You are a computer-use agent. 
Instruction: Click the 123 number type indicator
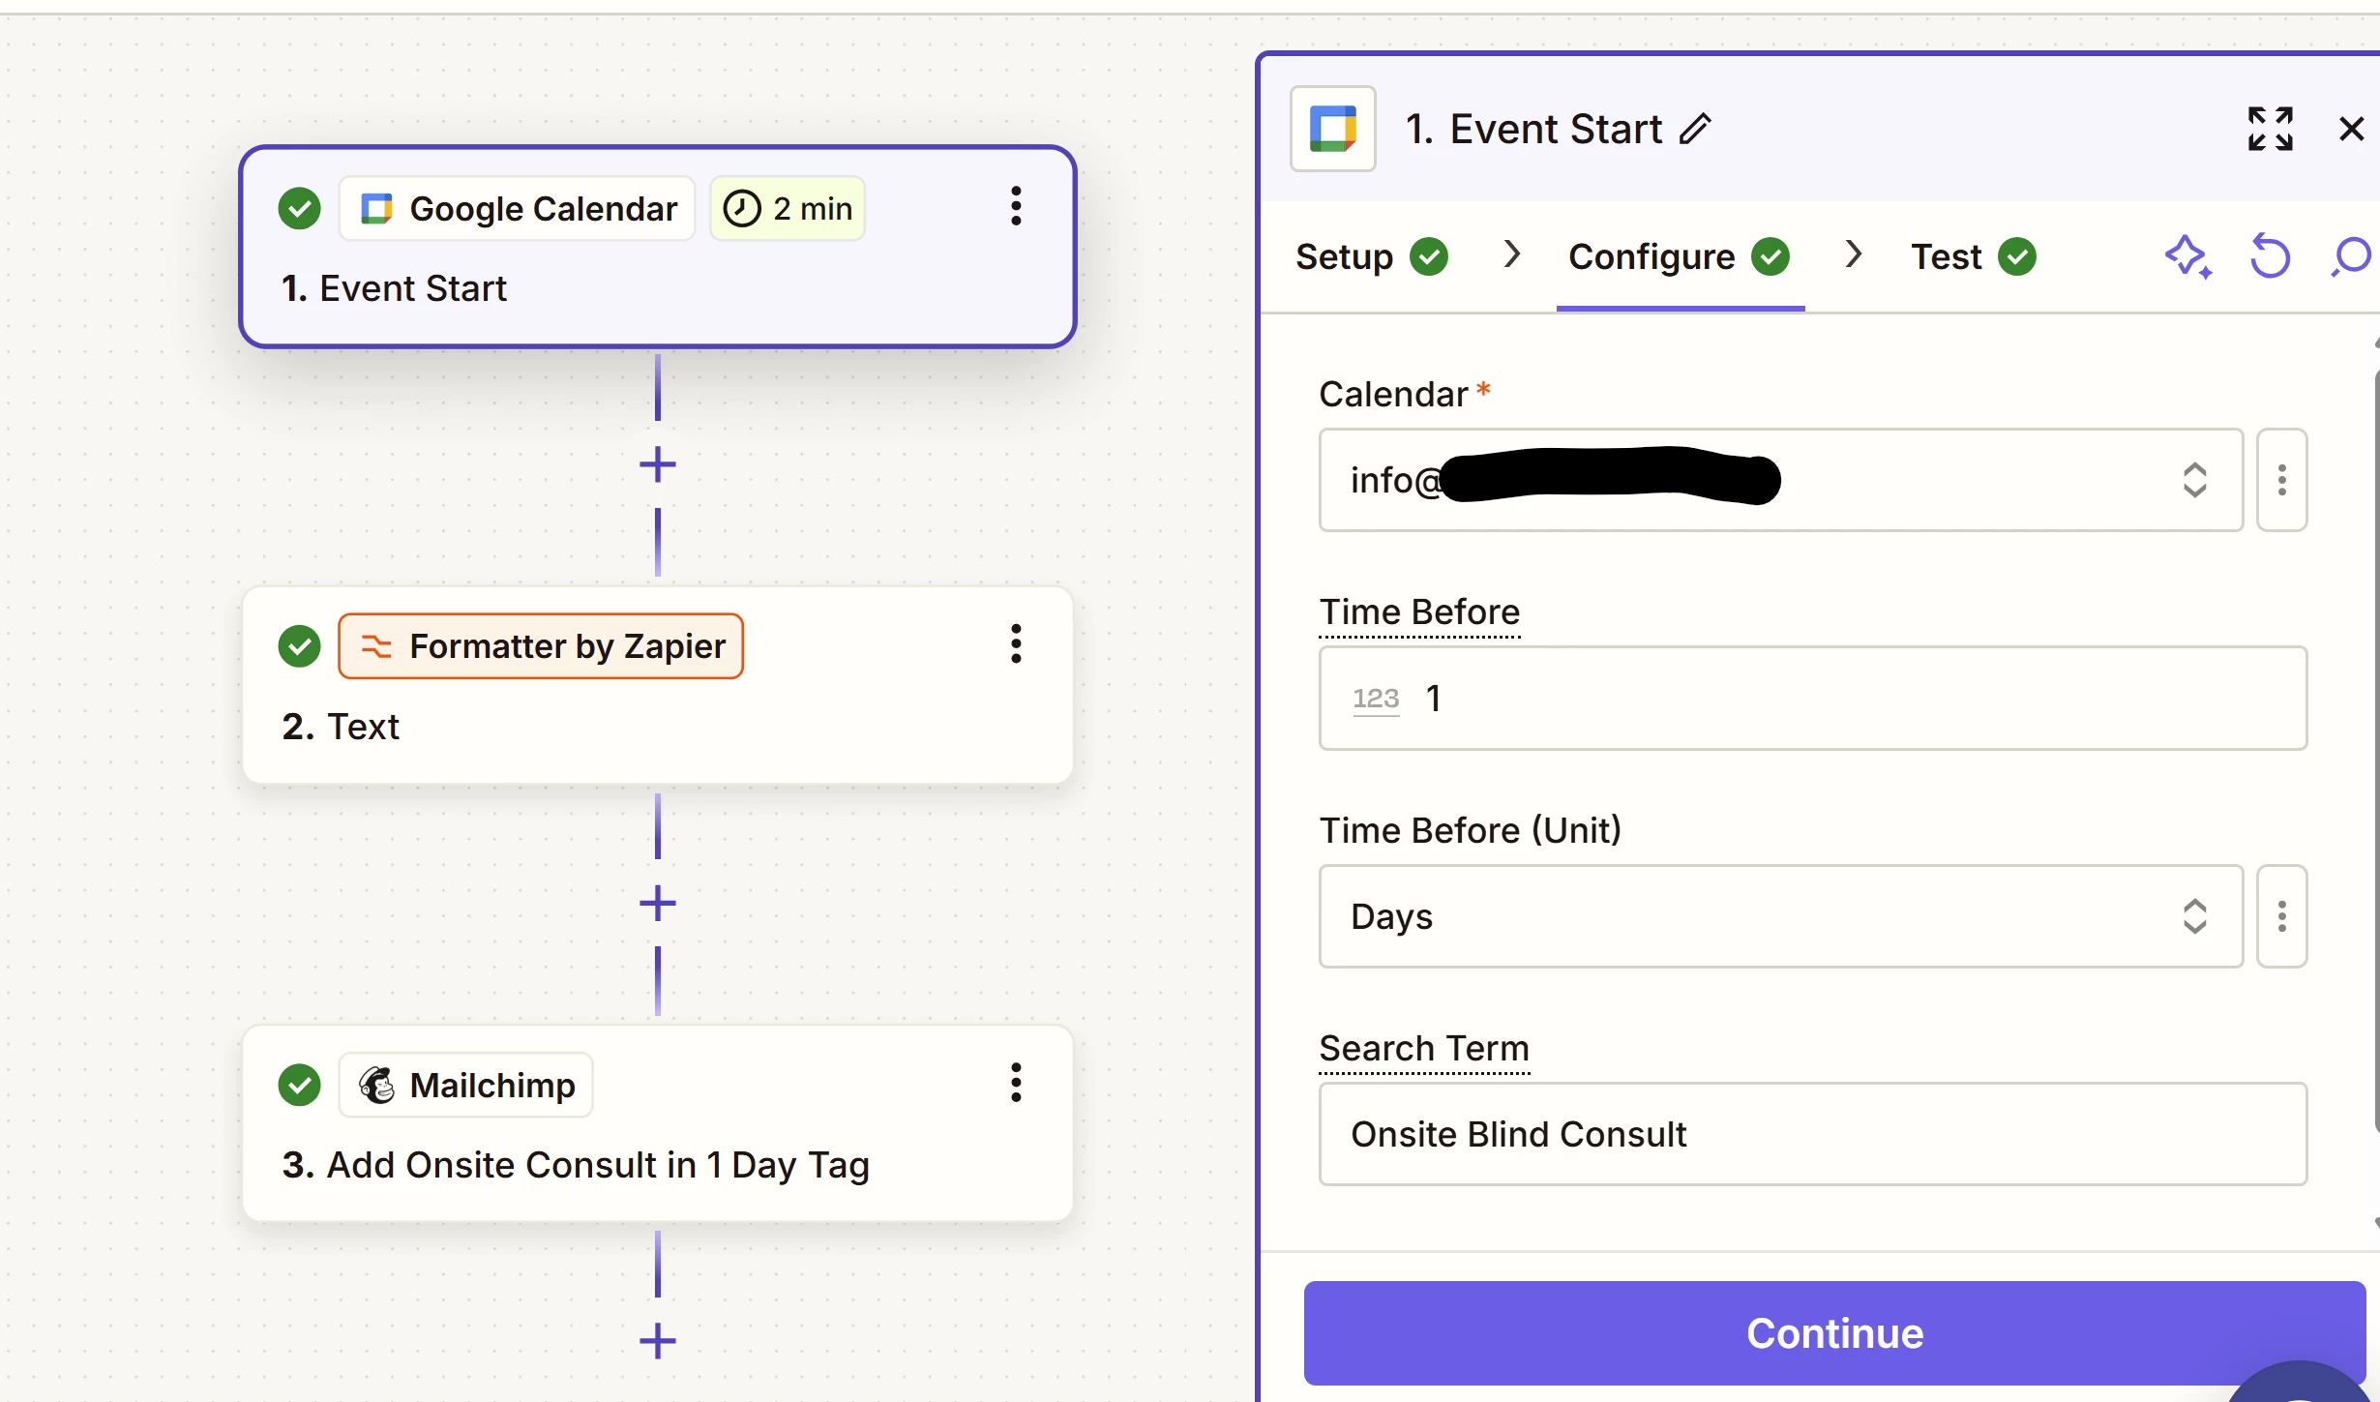1376,698
